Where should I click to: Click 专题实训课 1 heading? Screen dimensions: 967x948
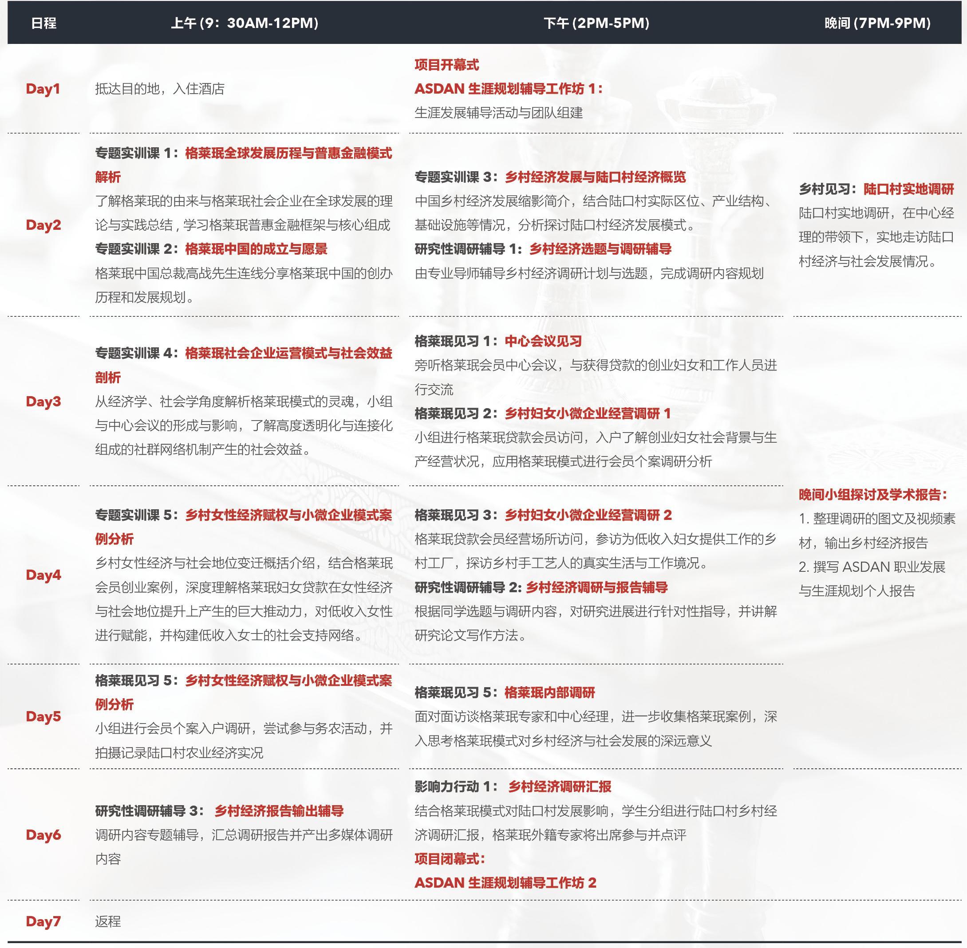click(244, 165)
